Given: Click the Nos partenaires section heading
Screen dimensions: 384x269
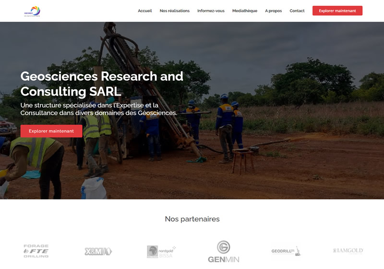Looking at the screenshot, I should pos(192,219).
